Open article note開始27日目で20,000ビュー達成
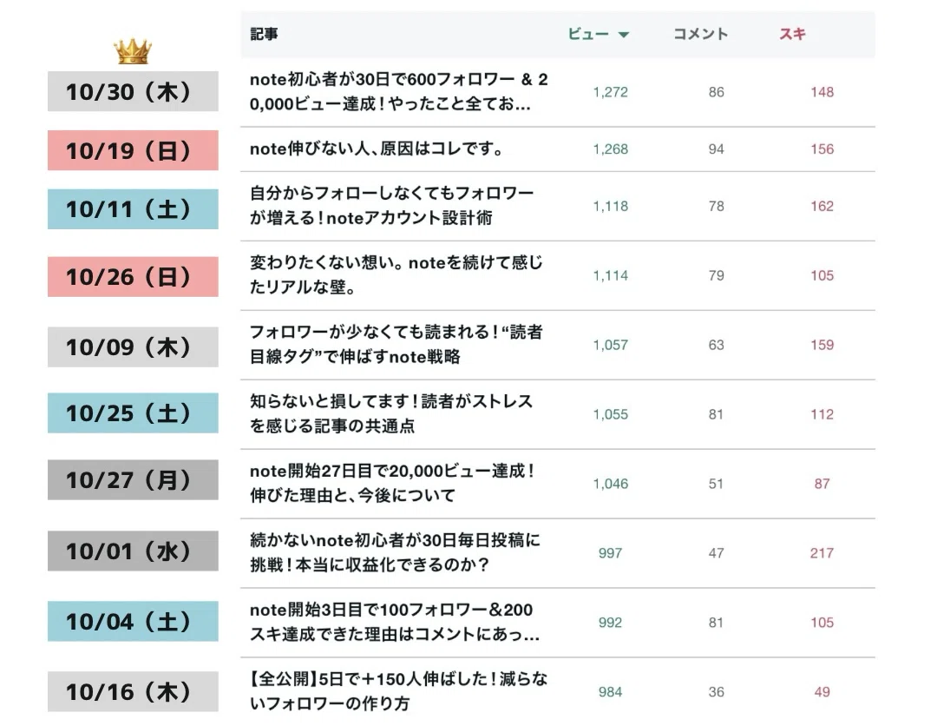Image resolution: width=937 pixels, height=726 pixels. click(x=391, y=483)
